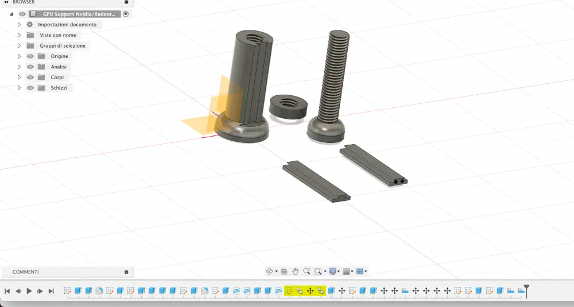Select the last feature before timeline marker
Screen dimensions: 574x307
pos(521,291)
